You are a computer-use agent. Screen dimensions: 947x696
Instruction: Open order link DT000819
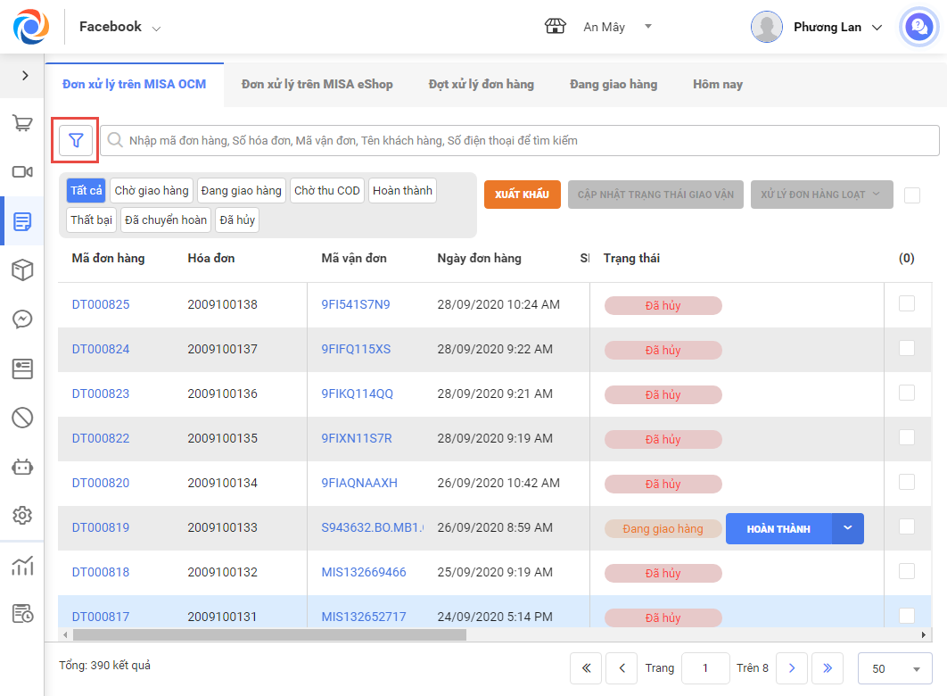tap(101, 527)
